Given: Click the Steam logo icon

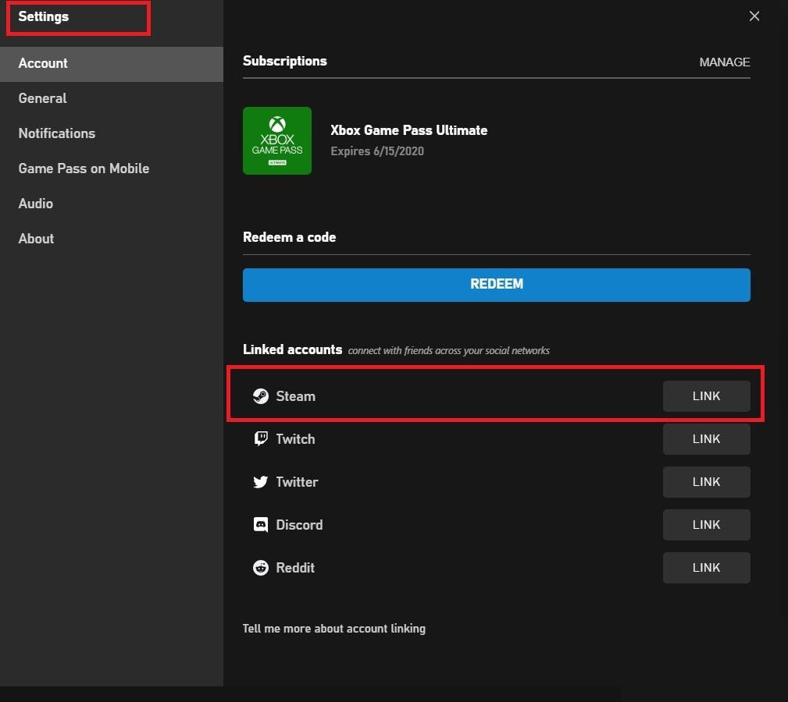Looking at the screenshot, I should [260, 396].
